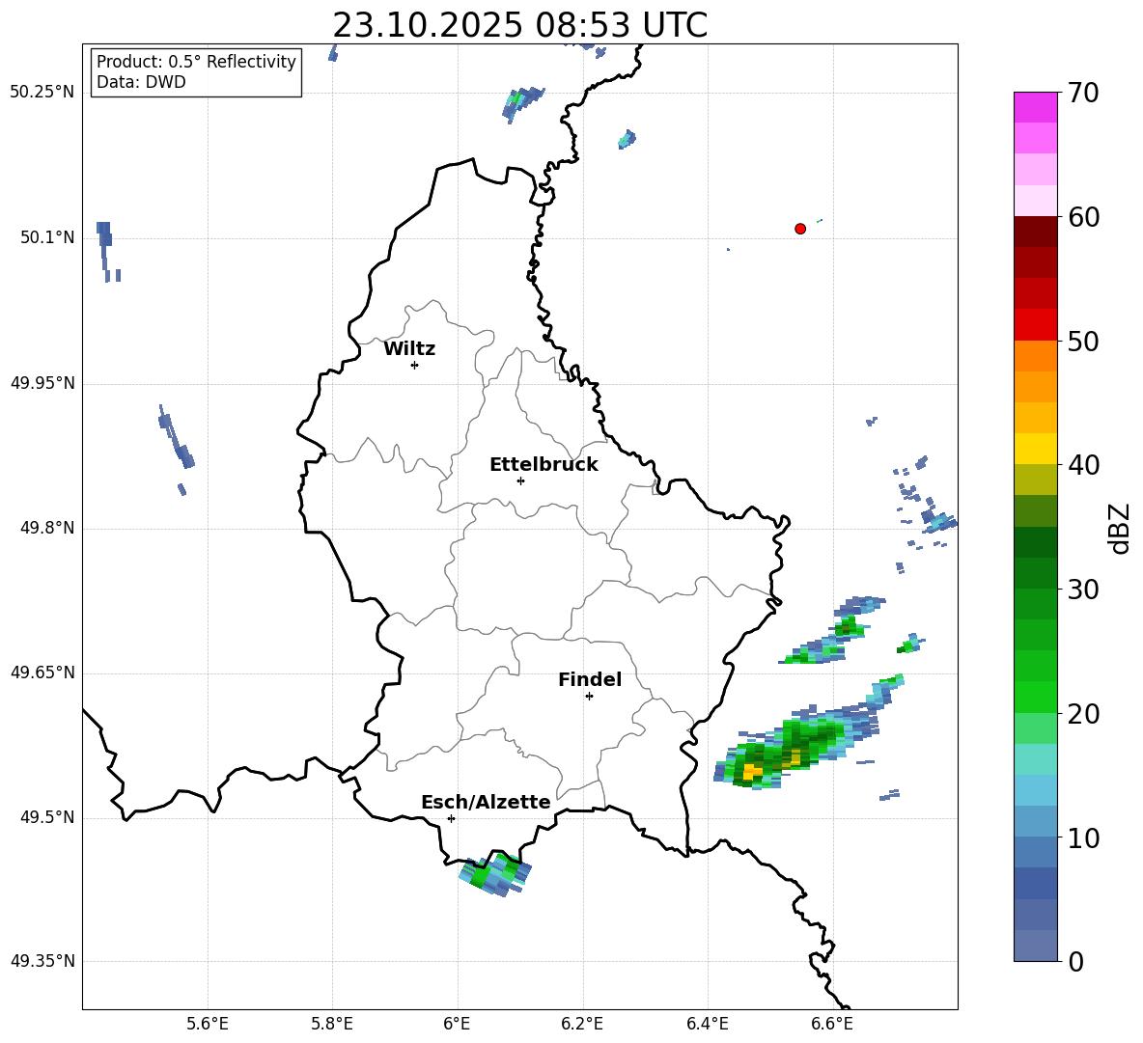Click the 6.6°E longitude label
The height and width of the screenshot is (1043, 1143).
click(x=832, y=1024)
